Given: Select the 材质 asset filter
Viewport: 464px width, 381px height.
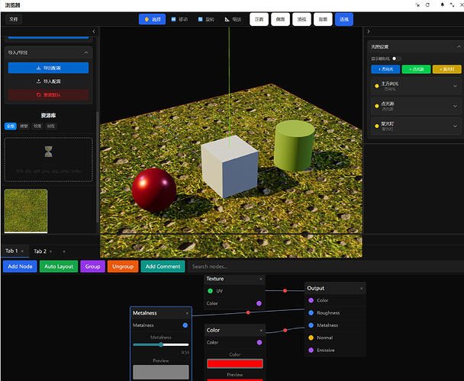Looking at the screenshot, I should click(51, 126).
